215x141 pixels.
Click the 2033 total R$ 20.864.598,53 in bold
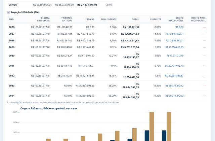pyautogui.click(x=131, y=86)
